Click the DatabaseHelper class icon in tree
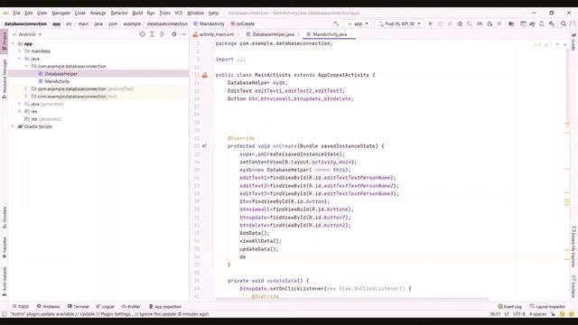 pos(41,74)
